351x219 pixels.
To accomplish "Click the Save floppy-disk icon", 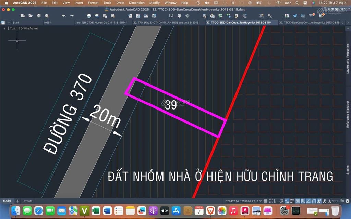I will click(x=39, y=16).
